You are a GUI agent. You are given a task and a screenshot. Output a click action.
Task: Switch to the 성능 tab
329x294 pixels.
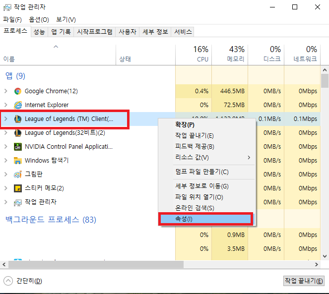point(39,32)
